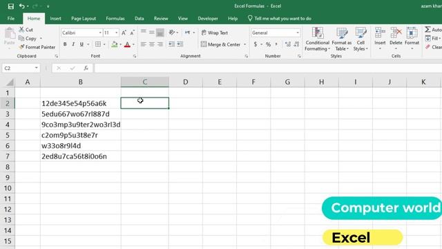Enable Wrap Text
Viewport: 442px width, 249px height.
215,33
